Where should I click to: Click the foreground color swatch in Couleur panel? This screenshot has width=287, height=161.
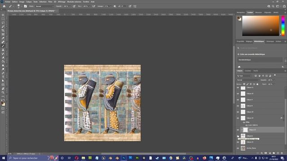pyautogui.click(x=238, y=18)
